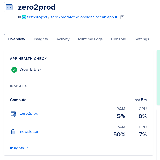The width and height of the screenshot is (160, 160).
Task: Click the 'Compute' section label
Action: (18, 100)
